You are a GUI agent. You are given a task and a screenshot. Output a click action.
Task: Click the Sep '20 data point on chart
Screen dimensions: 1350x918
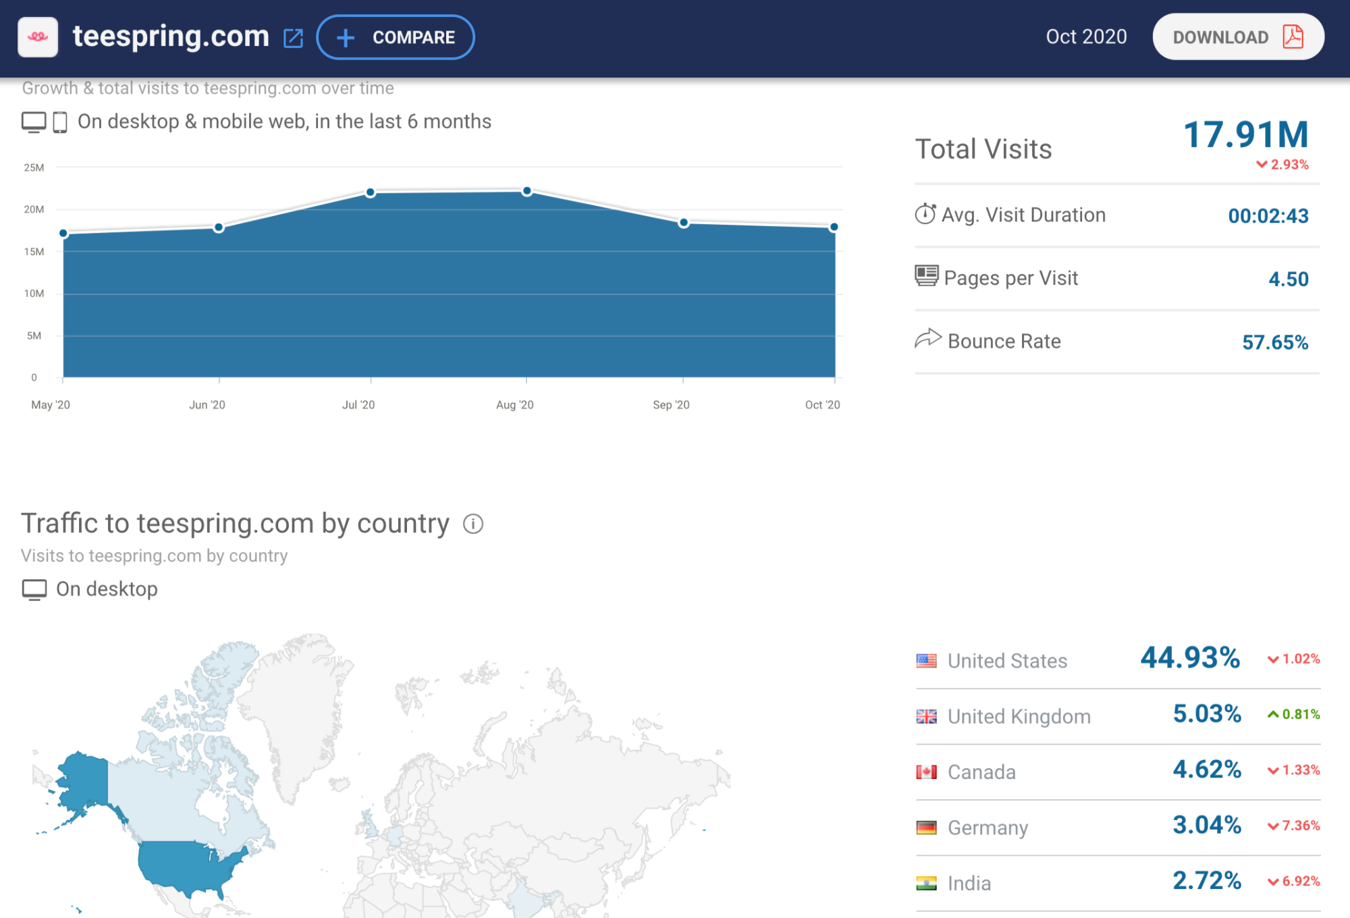coord(684,223)
